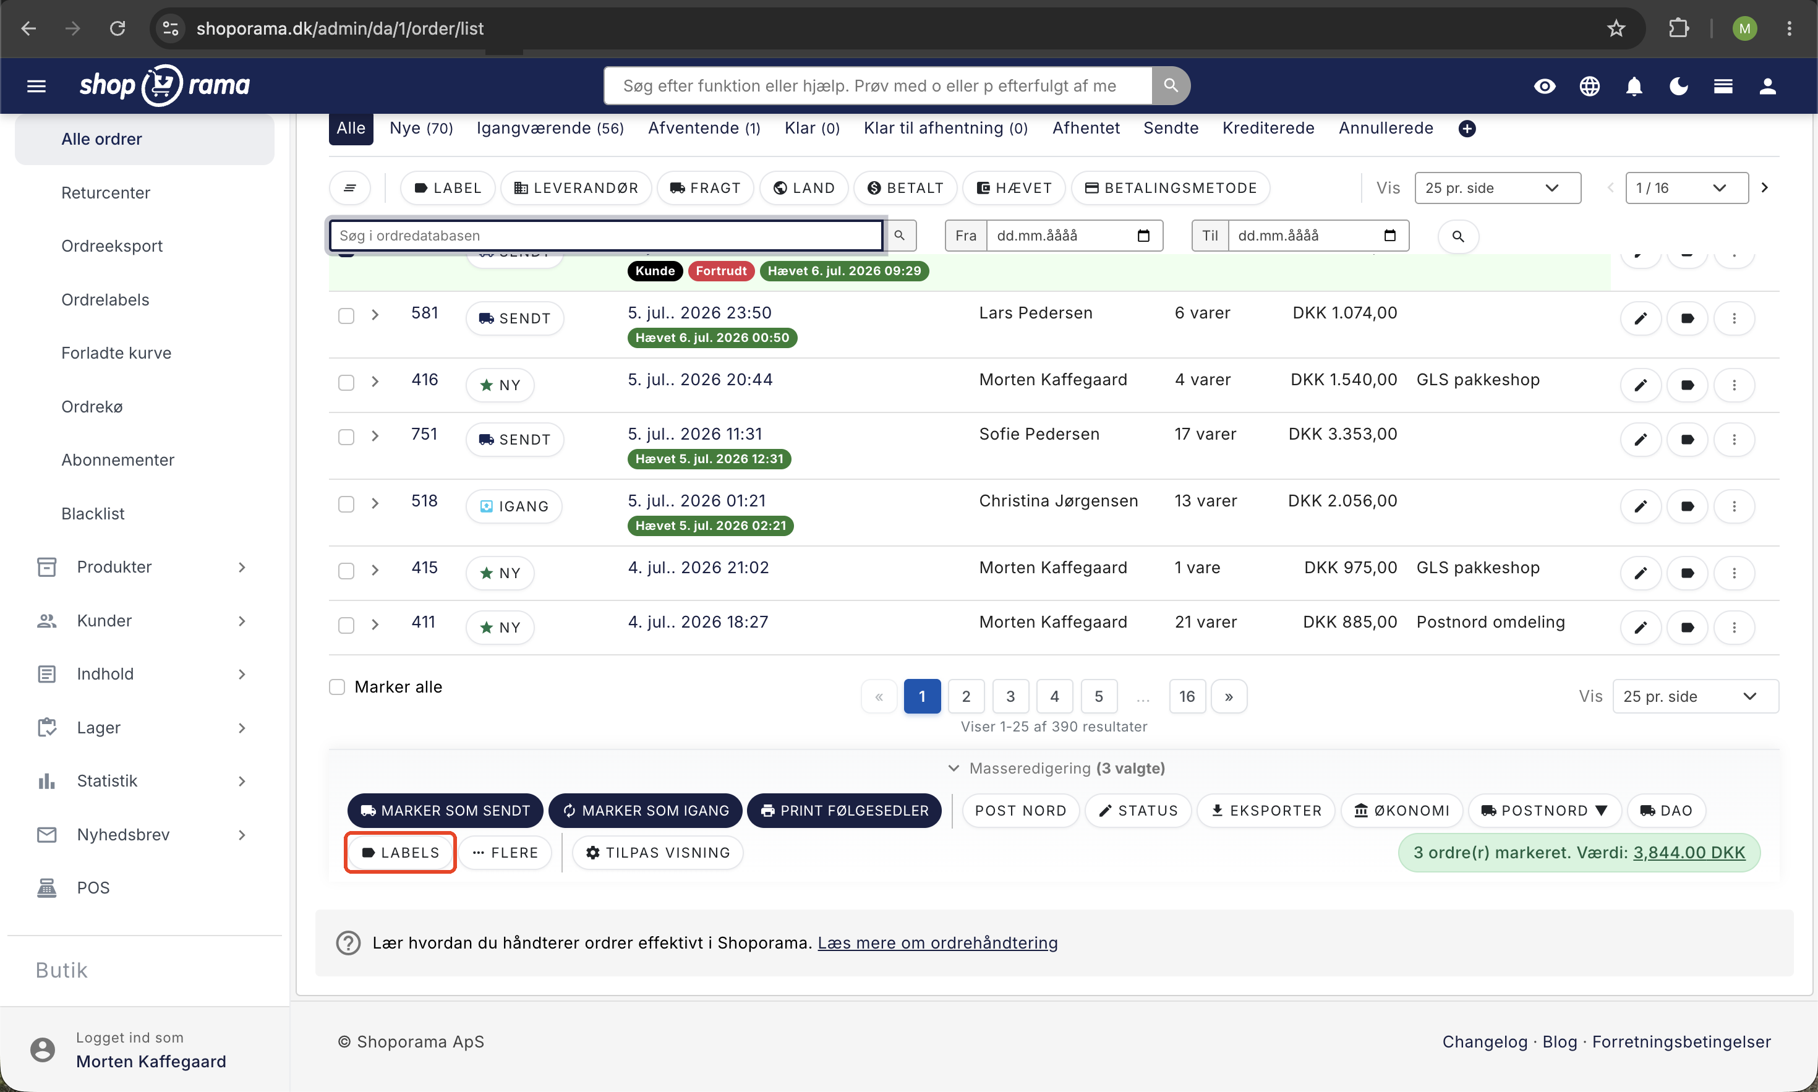
Task: Click MARKER SOM SENDT button
Action: pos(445,810)
